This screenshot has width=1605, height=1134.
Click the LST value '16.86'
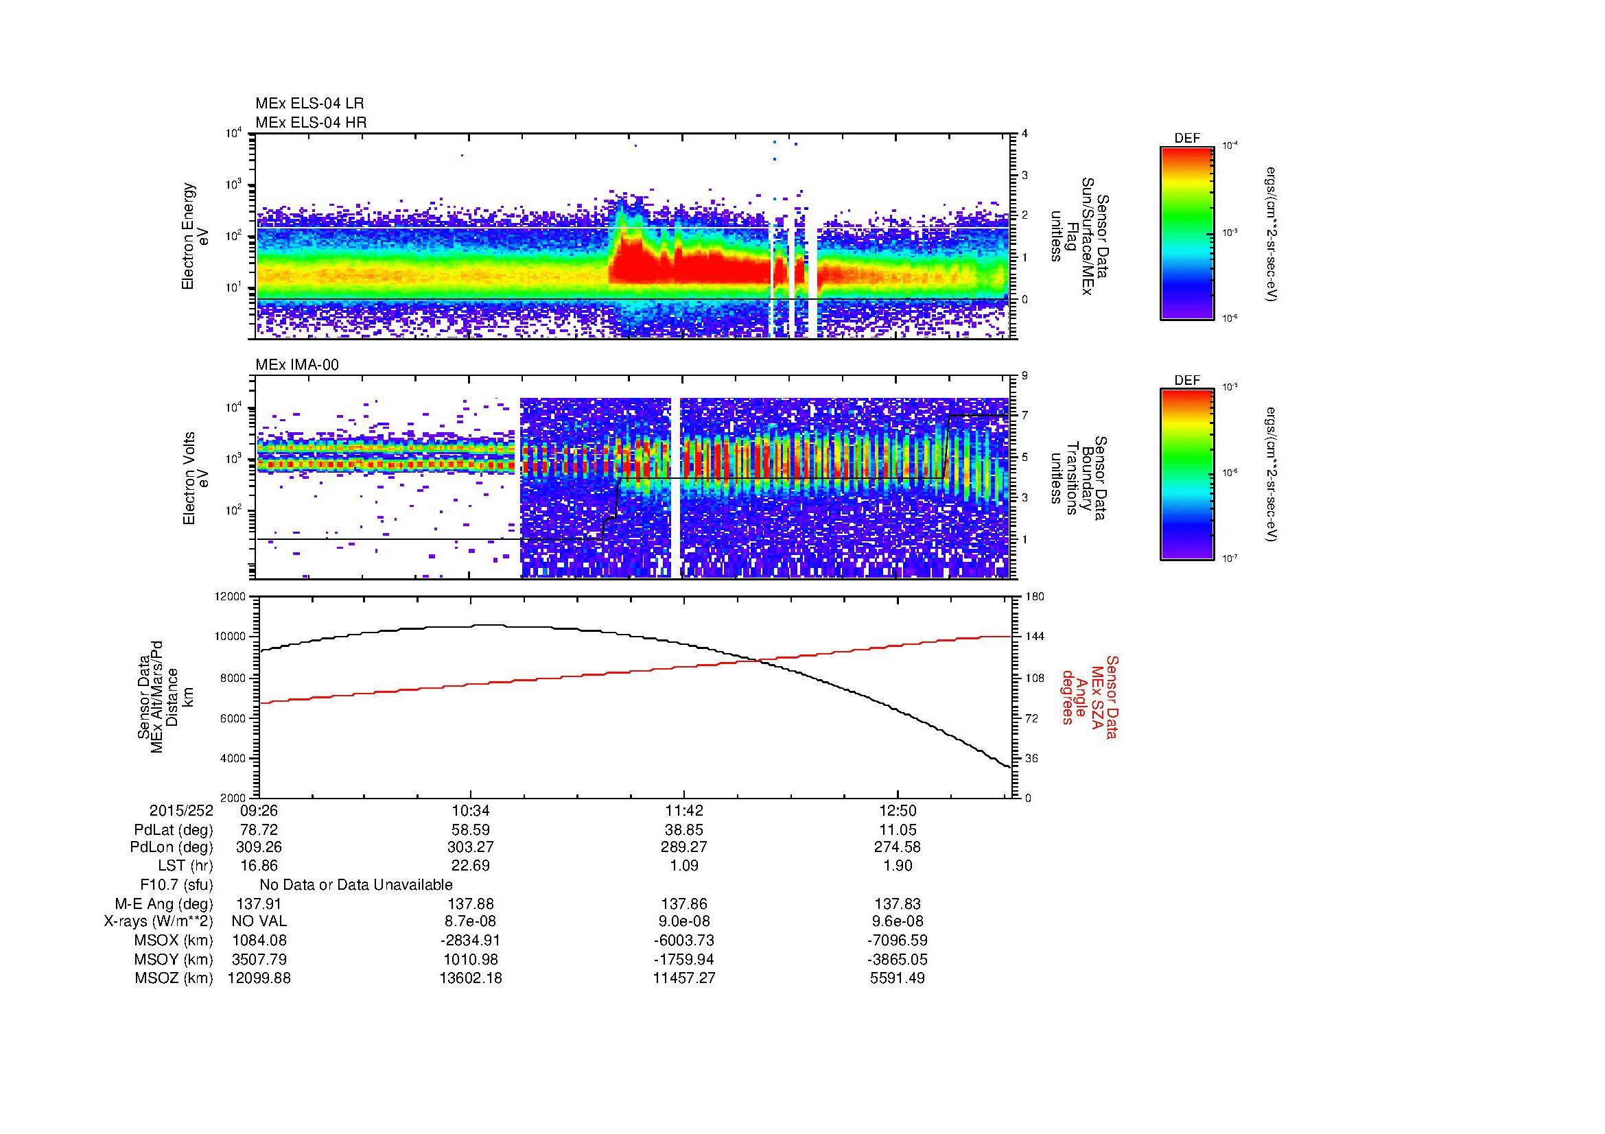click(x=259, y=866)
